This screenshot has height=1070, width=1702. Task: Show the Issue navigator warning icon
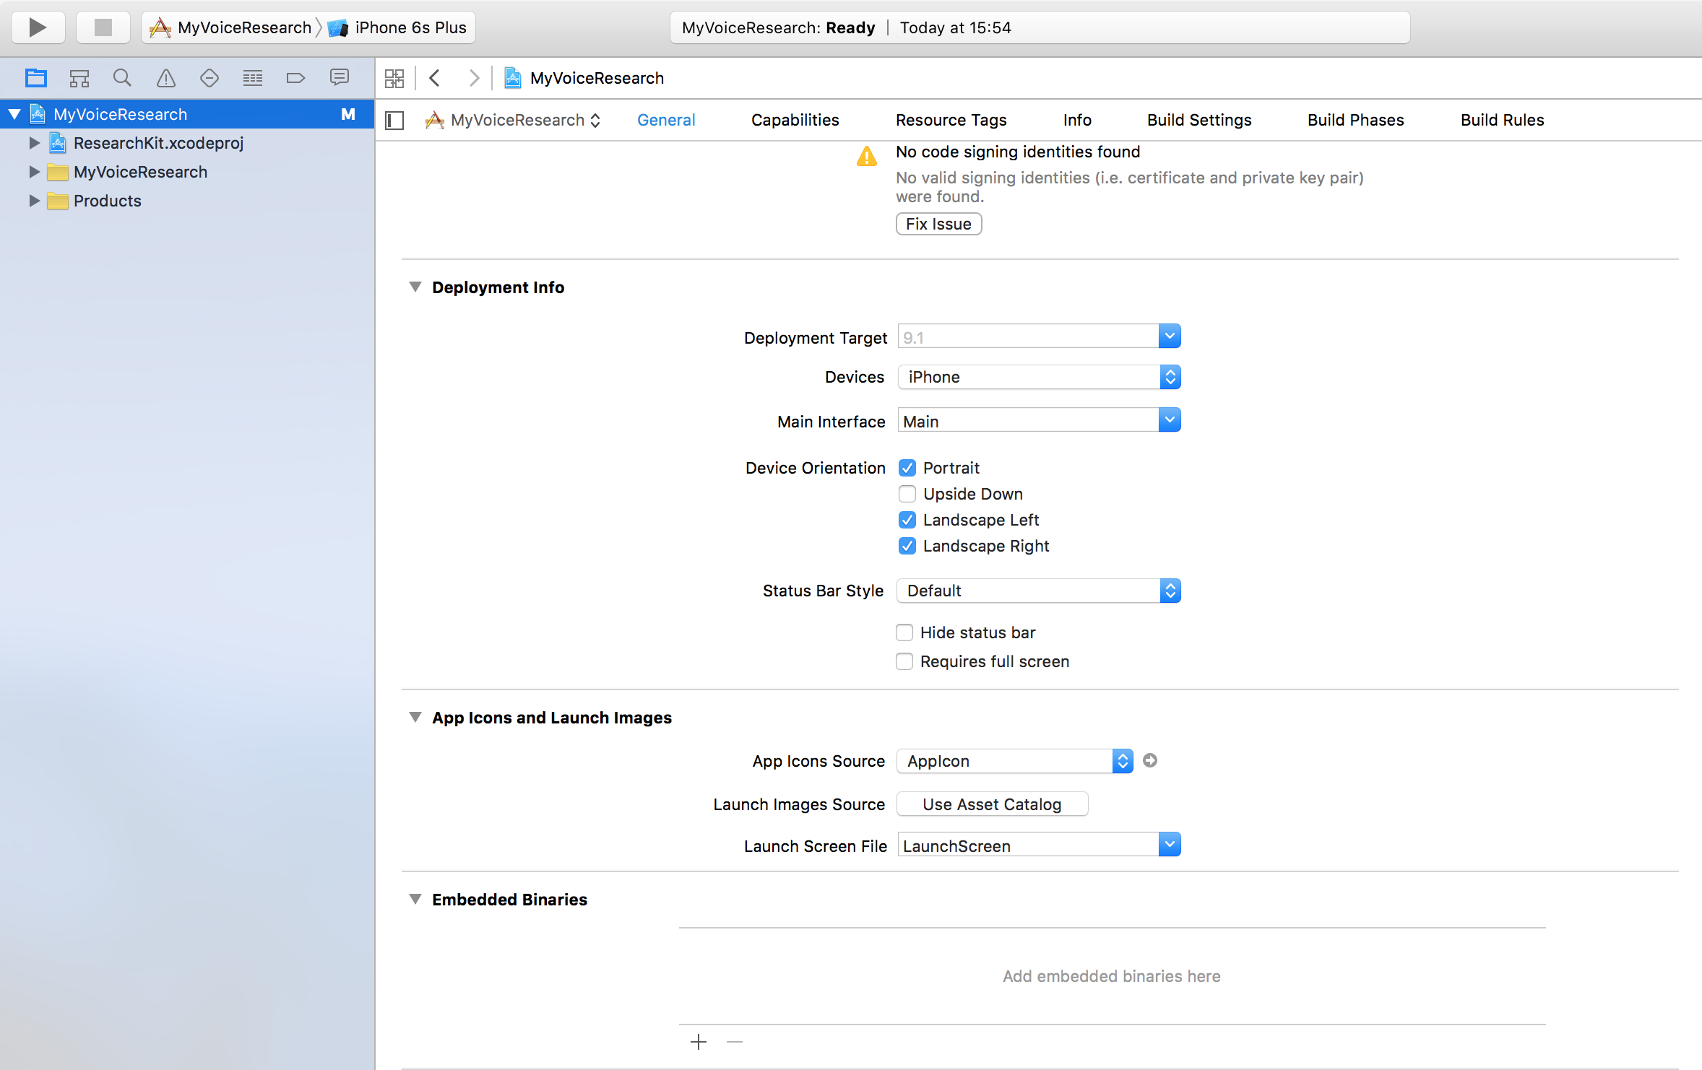pos(166,78)
